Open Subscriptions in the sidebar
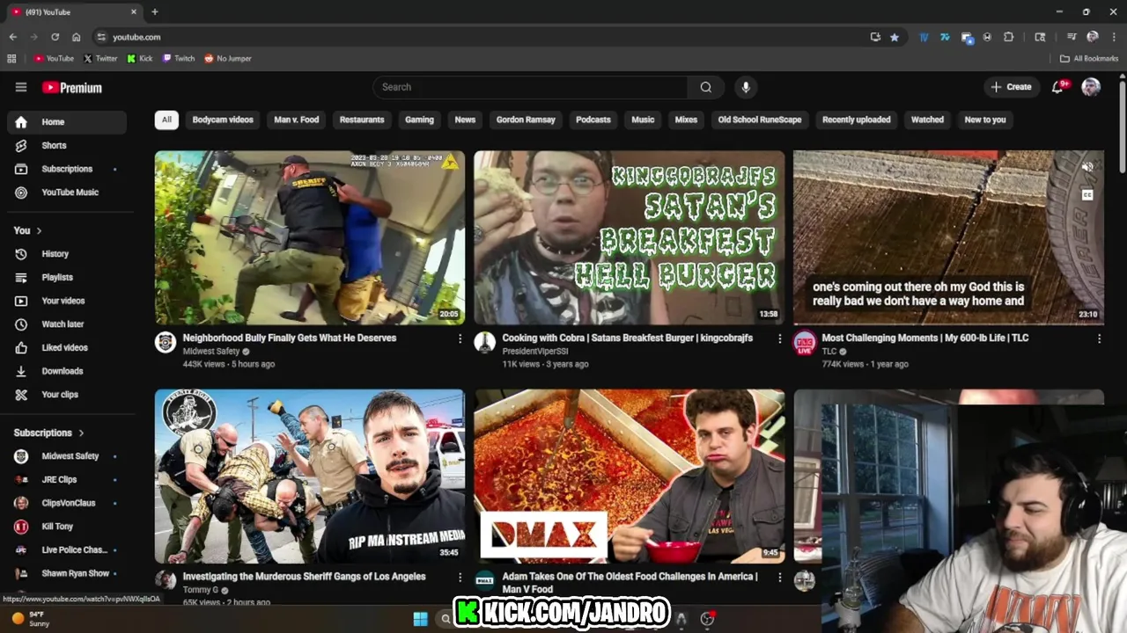Image resolution: width=1127 pixels, height=633 pixels. 67,169
